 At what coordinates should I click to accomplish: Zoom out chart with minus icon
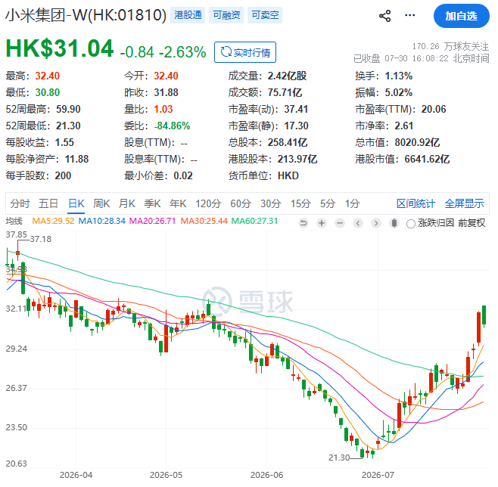coord(340,223)
